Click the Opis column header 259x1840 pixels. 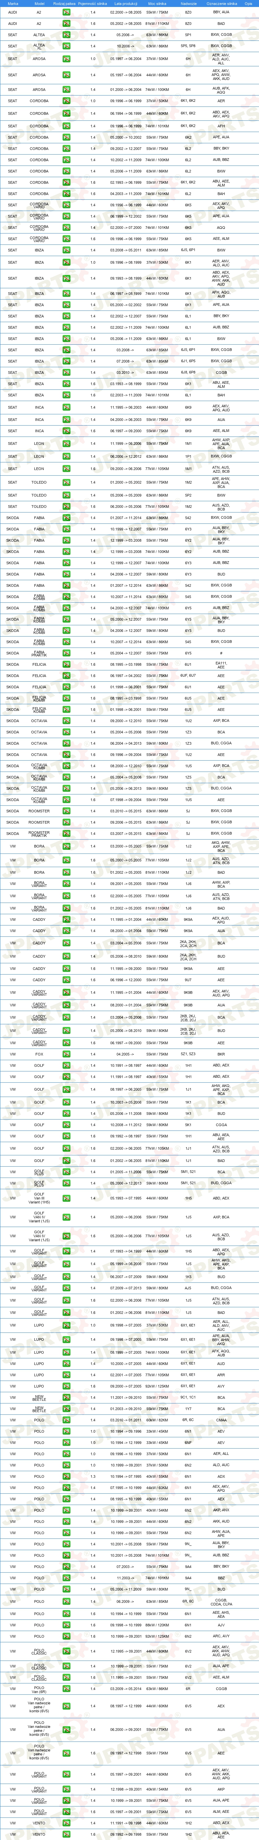click(x=248, y=4)
